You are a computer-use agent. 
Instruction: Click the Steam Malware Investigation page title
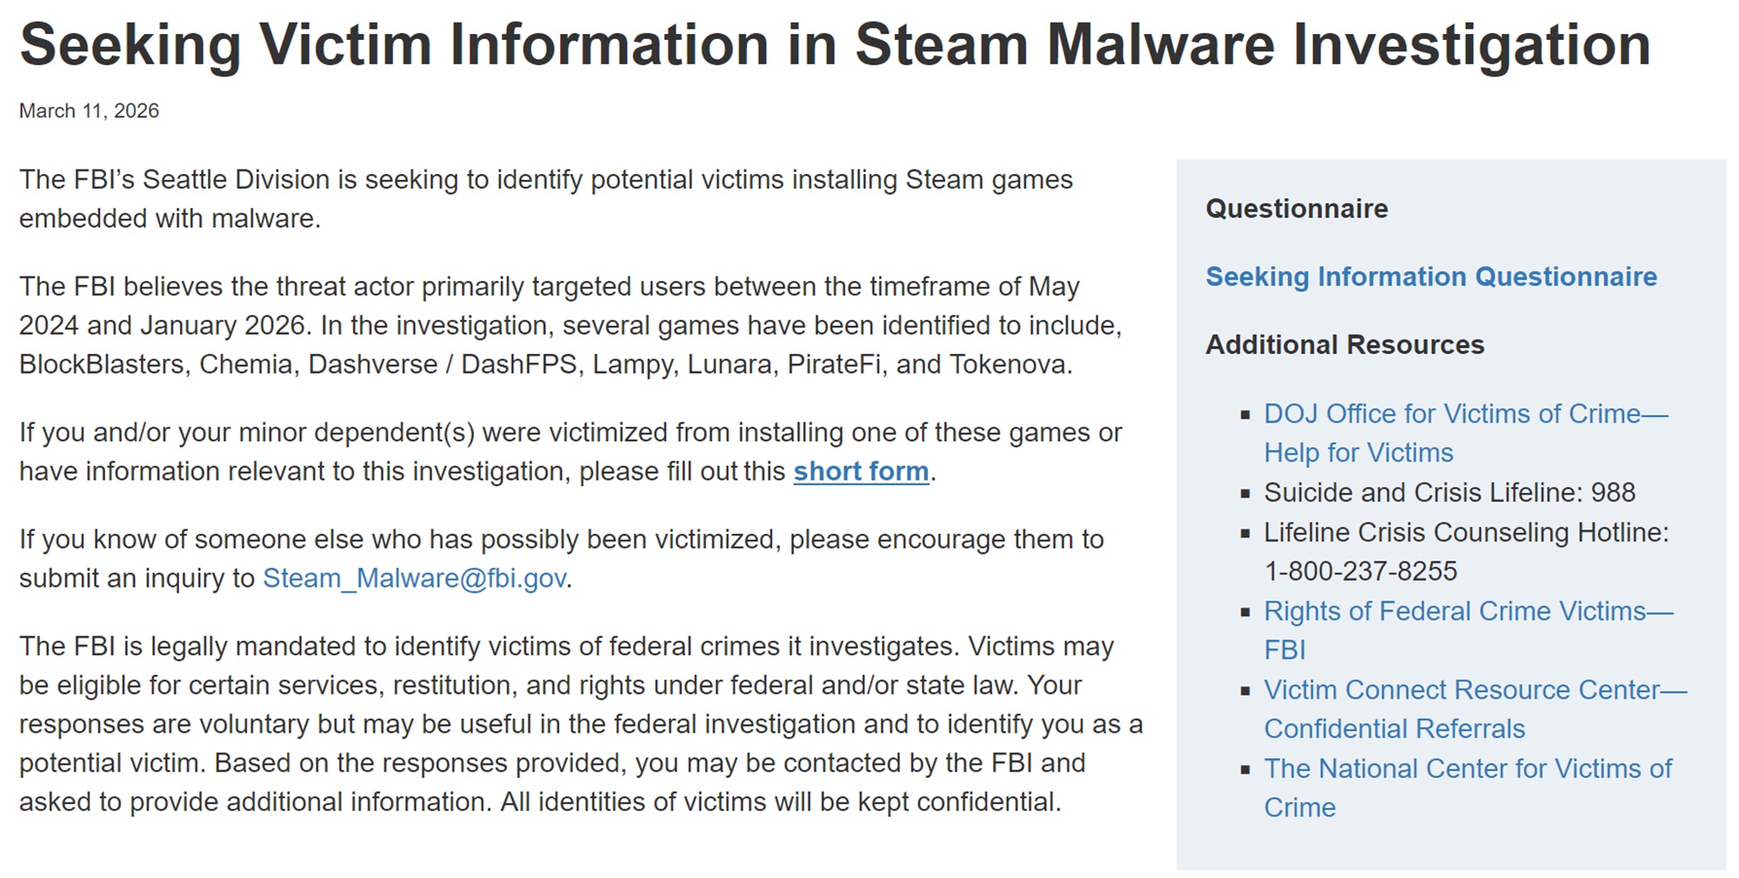click(835, 44)
